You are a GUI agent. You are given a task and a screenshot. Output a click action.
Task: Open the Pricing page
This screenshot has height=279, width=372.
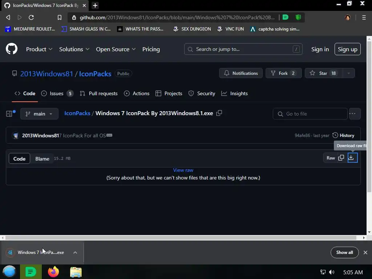151,49
